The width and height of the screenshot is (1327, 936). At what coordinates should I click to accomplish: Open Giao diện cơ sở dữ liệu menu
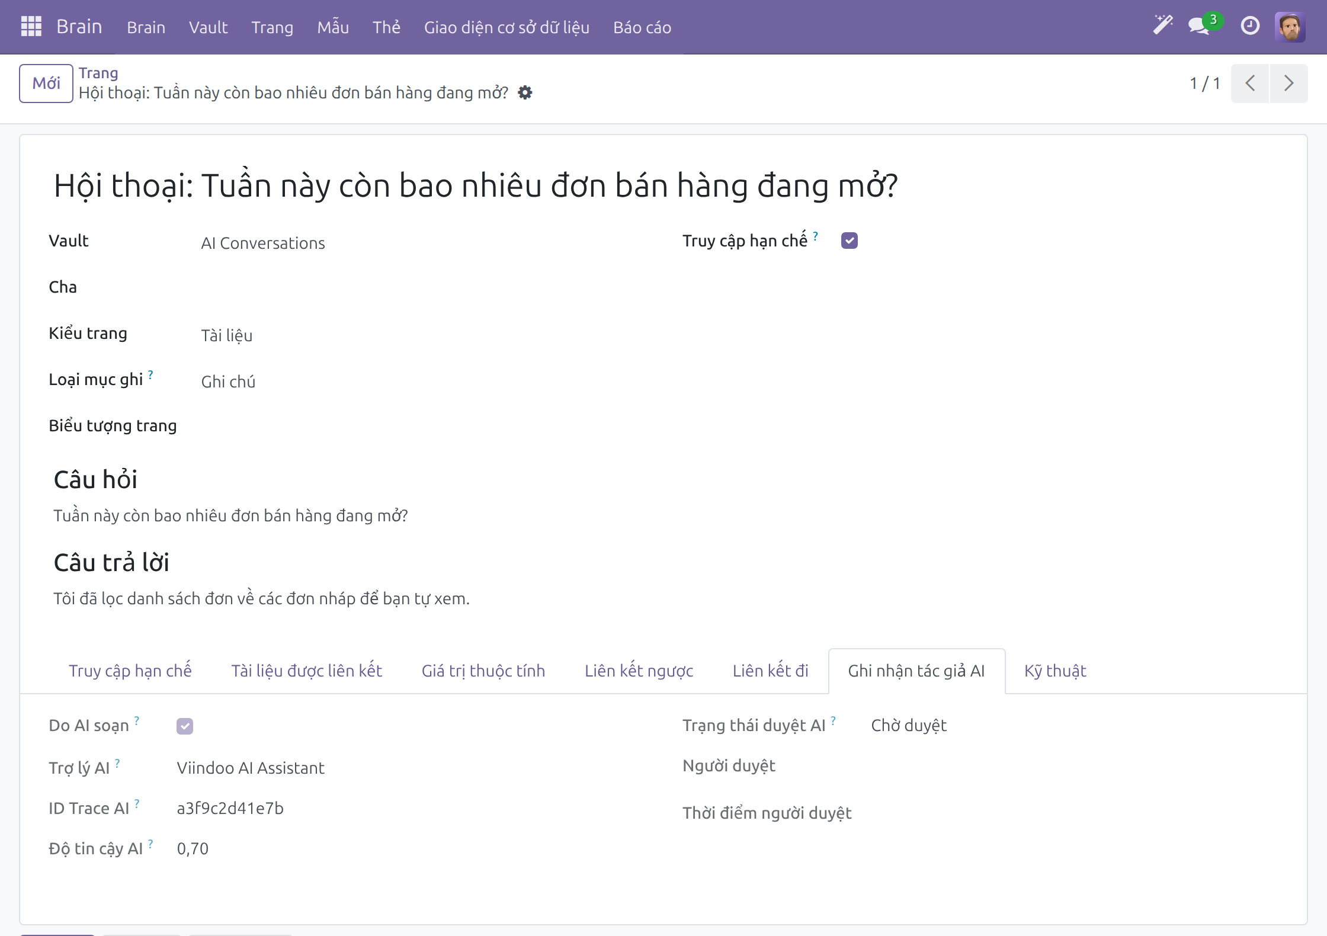[507, 27]
